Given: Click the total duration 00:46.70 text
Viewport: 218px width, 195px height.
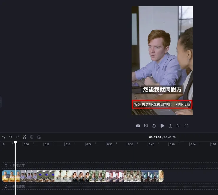Looking at the screenshot, I should (170, 137).
